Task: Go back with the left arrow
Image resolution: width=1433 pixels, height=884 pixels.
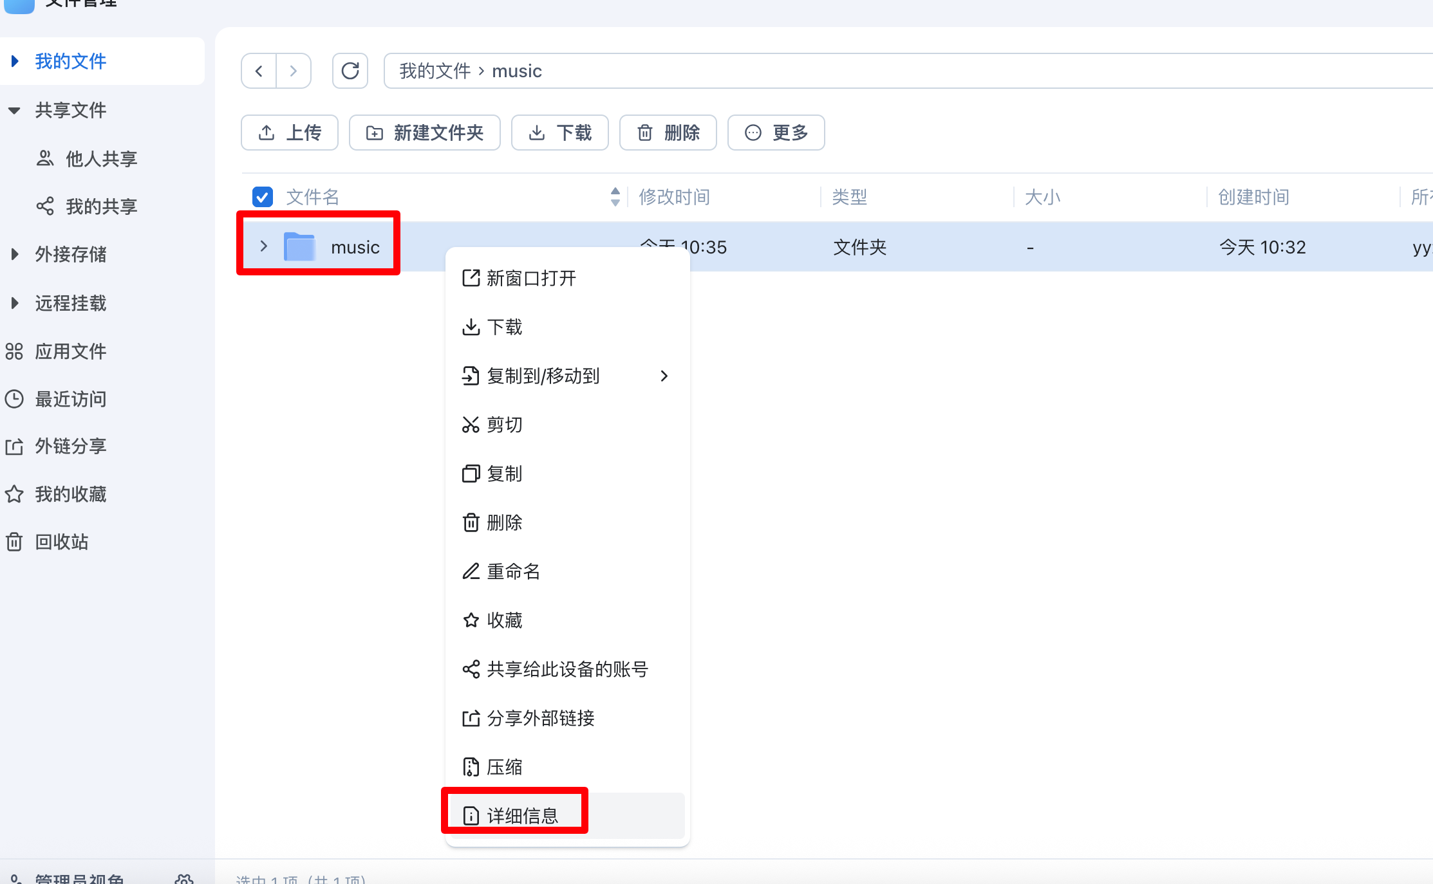Action: coord(259,71)
